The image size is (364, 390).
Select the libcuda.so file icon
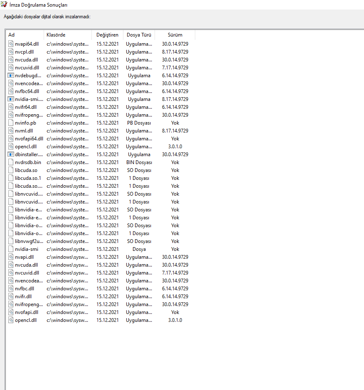click(11, 170)
